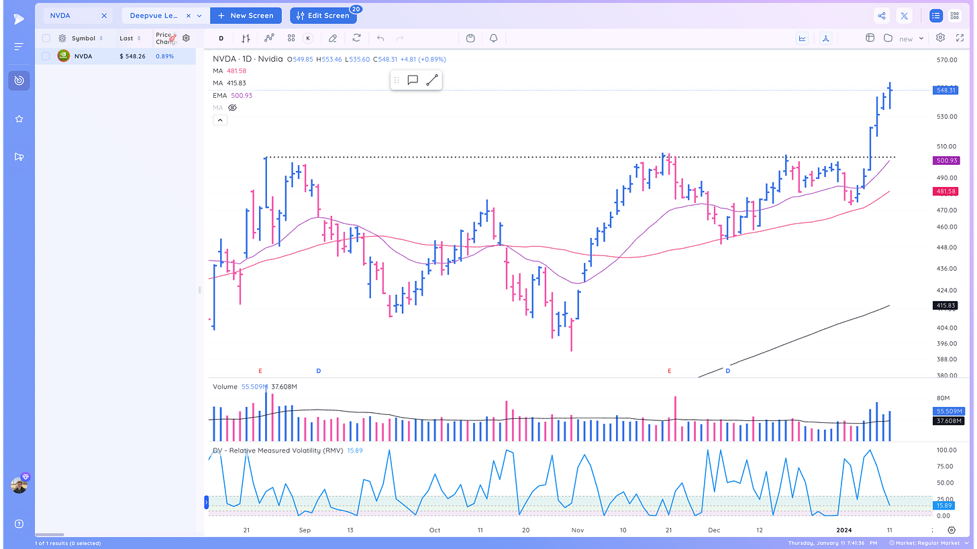
Task: Check the NVDA row checkbox
Action: (x=46, y=56)
